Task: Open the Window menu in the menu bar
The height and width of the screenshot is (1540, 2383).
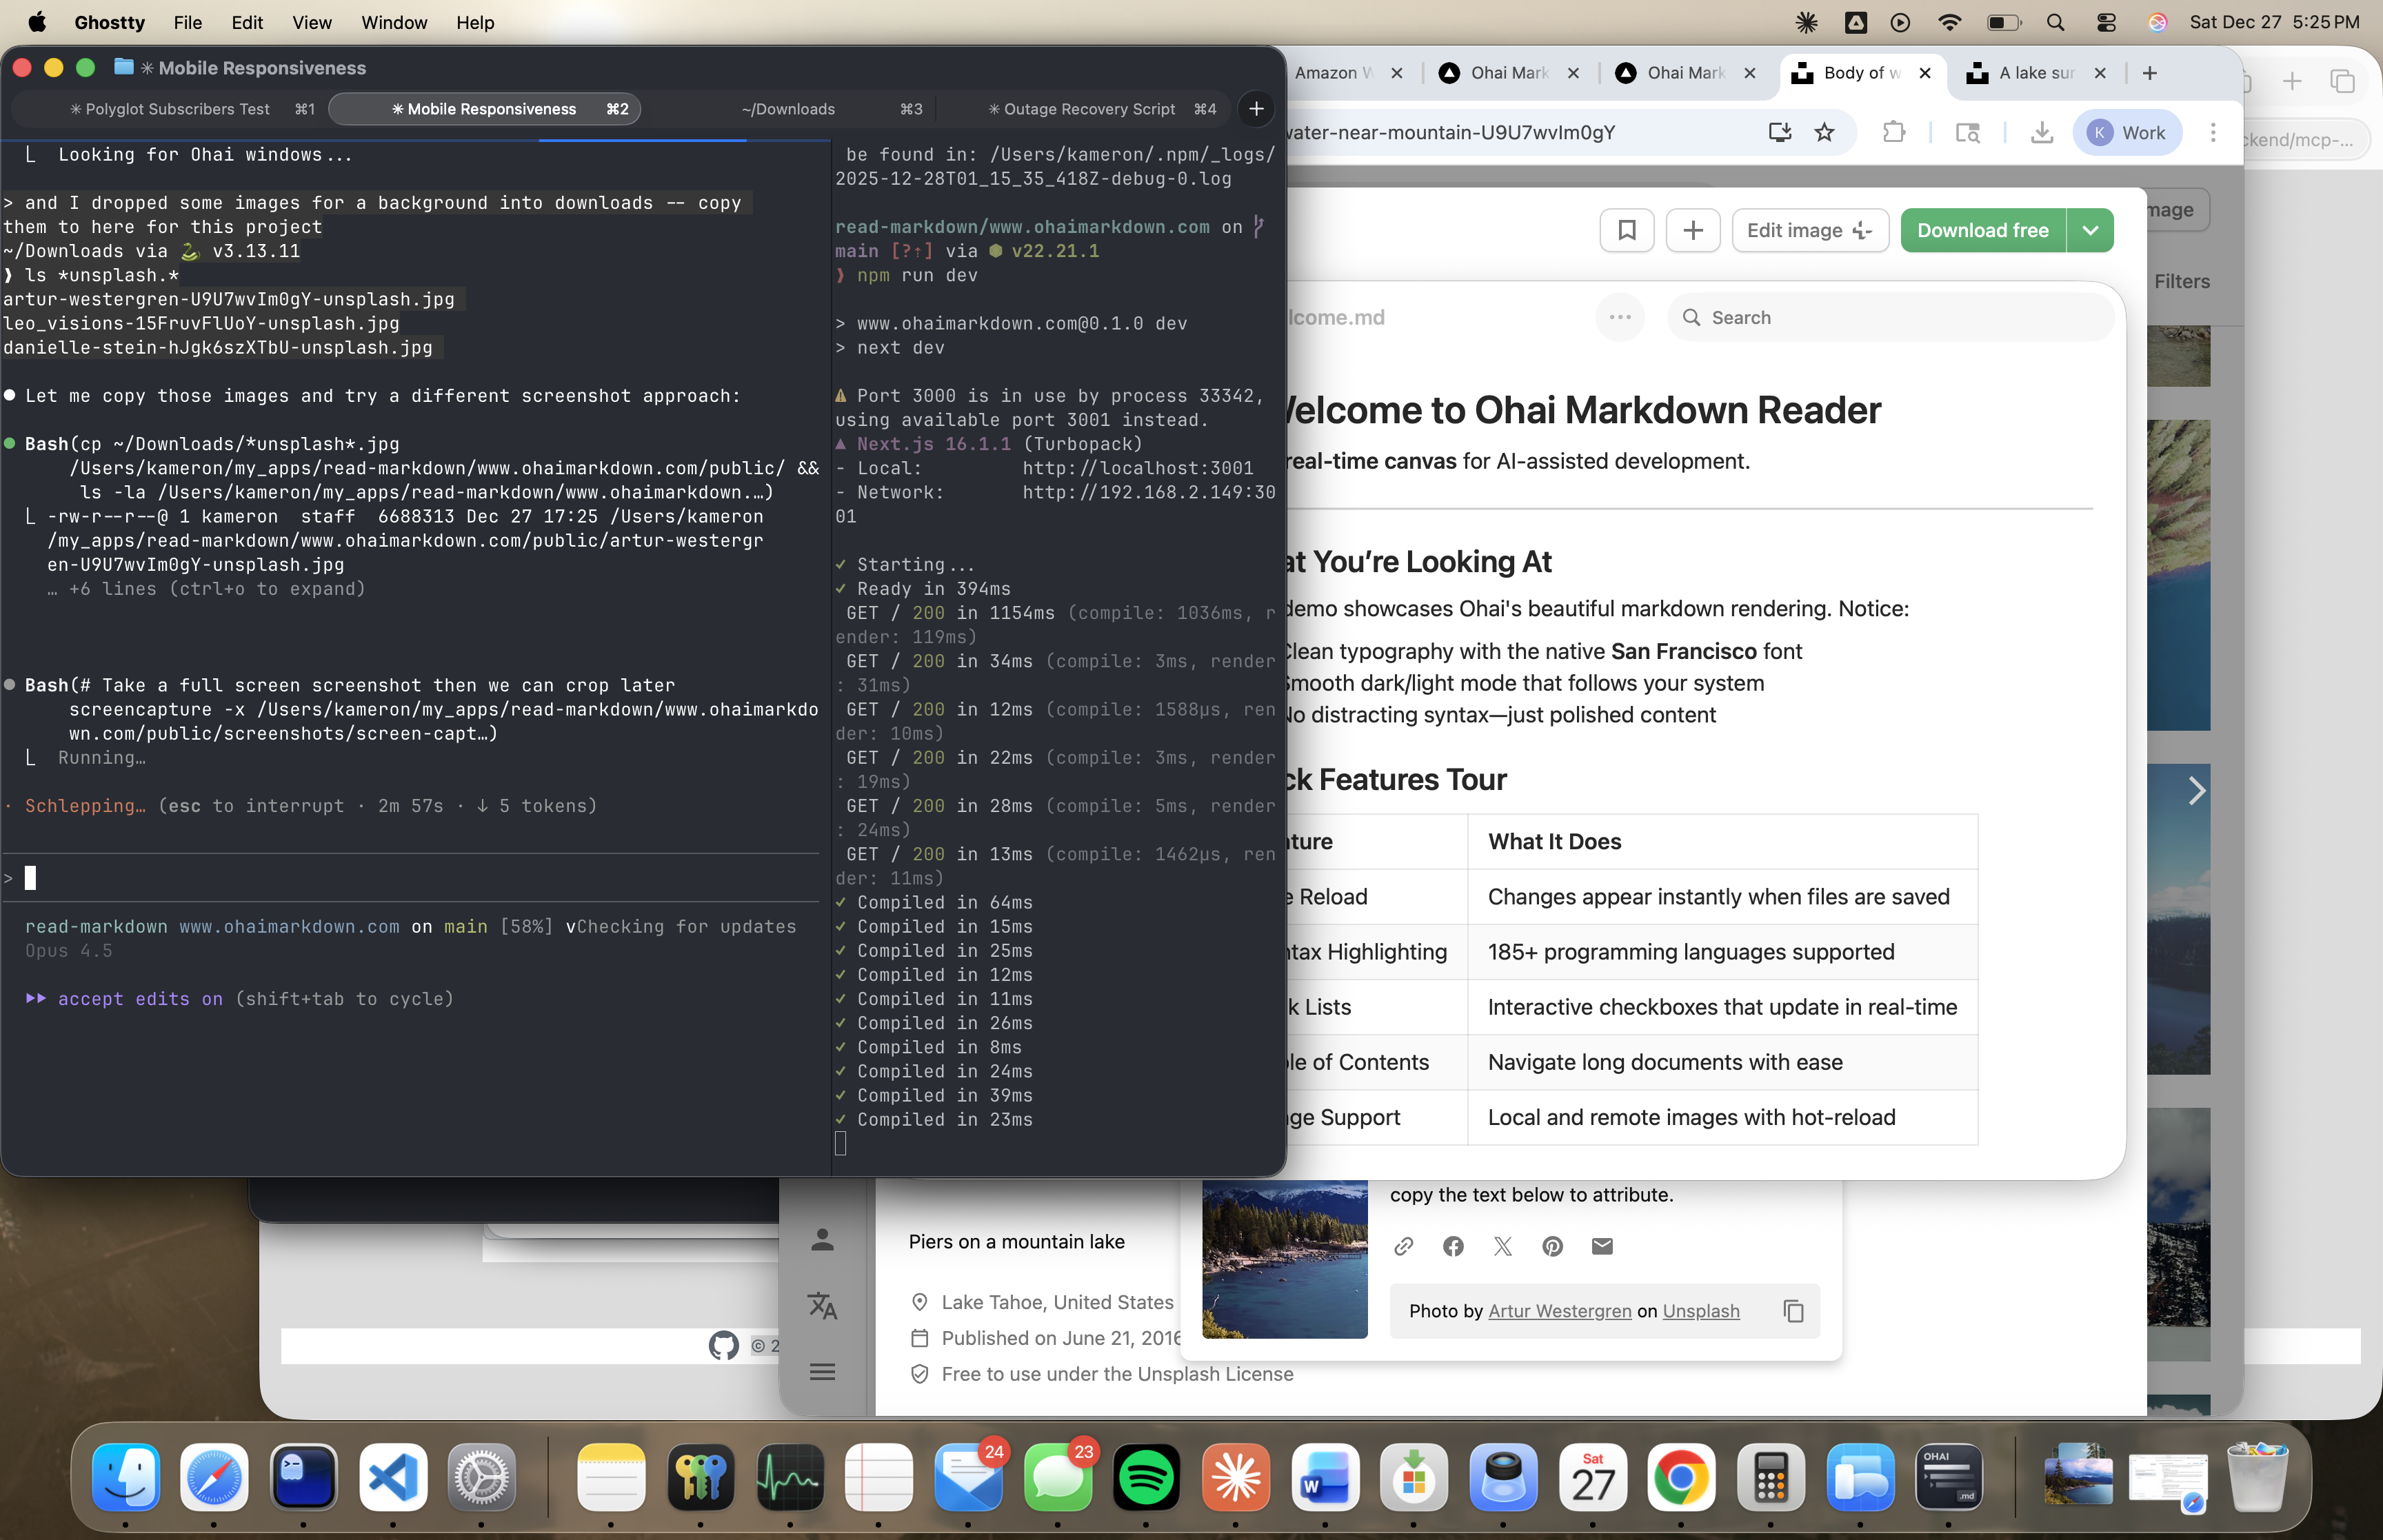Action: coord(394,22)
